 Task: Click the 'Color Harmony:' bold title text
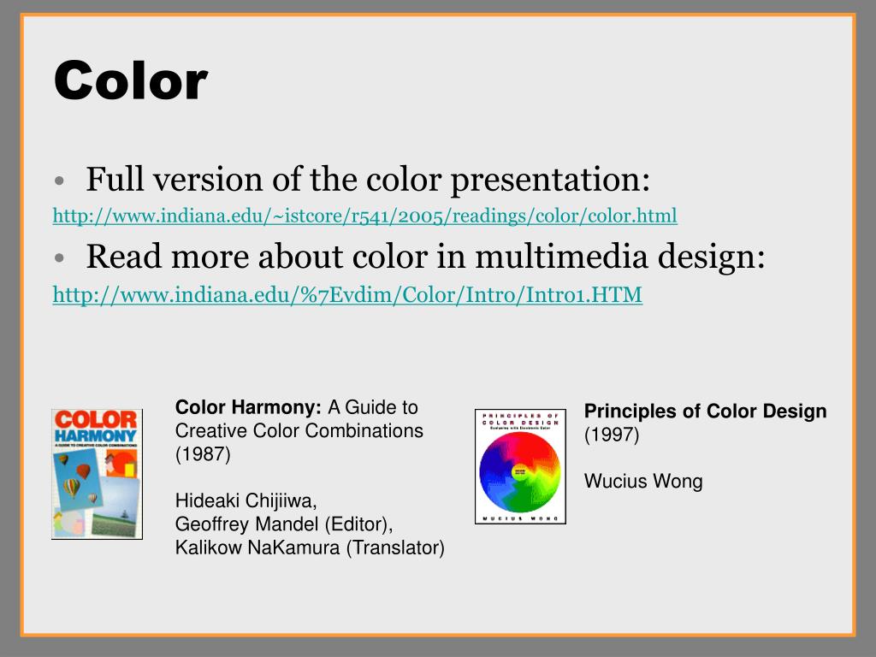[249, 407]
